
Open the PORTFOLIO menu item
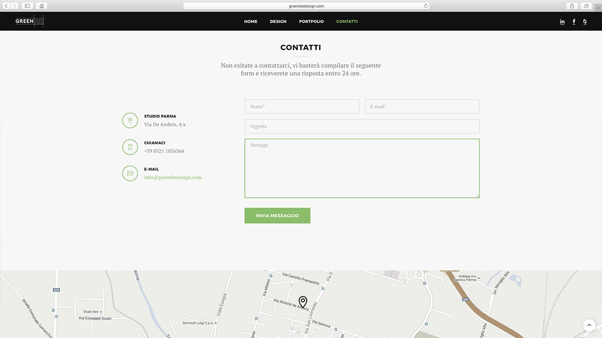tap(312, 22)
